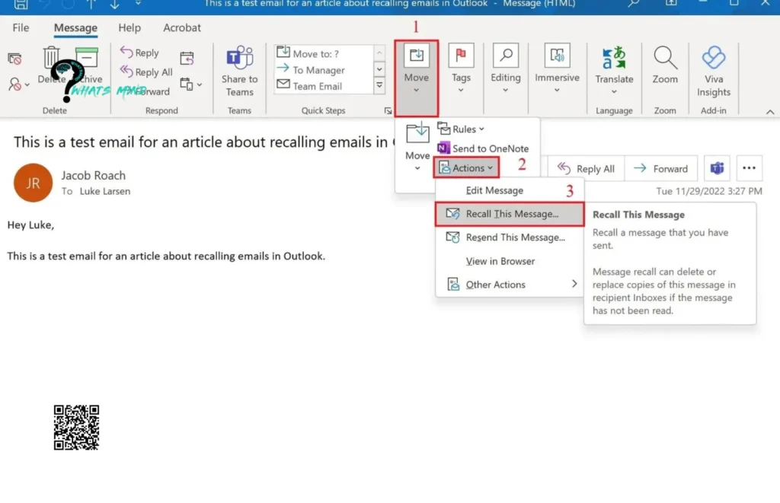Click the JR sender avatar
Image resolution: width=780 pixels, height=503 pixels.
pos(33,183)
